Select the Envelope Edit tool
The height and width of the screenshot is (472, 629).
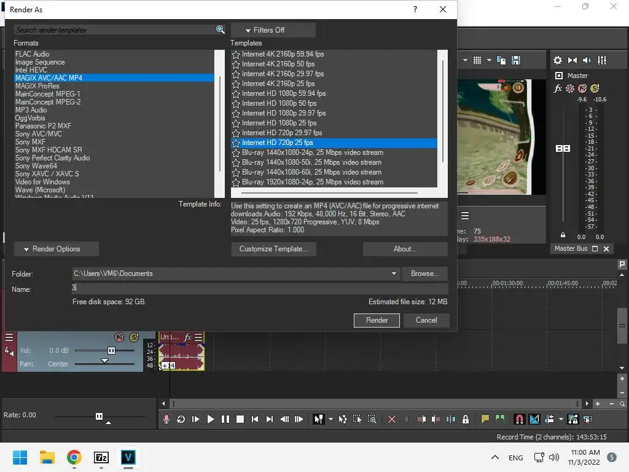(343, 419)
